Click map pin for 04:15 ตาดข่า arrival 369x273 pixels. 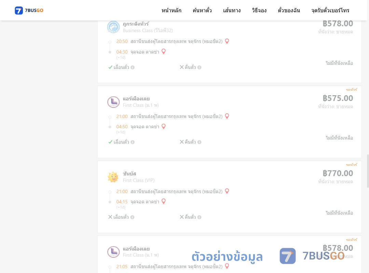point(164,202)
